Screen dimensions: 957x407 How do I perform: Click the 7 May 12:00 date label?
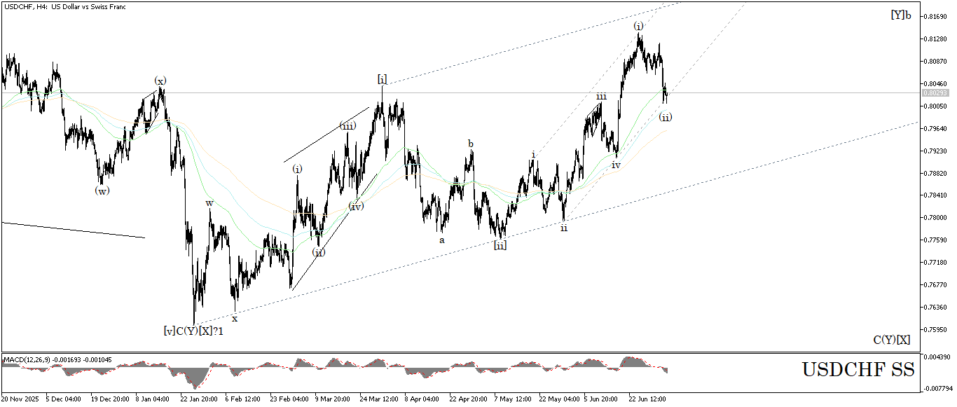pyautogui.click(x=512, y=399)
